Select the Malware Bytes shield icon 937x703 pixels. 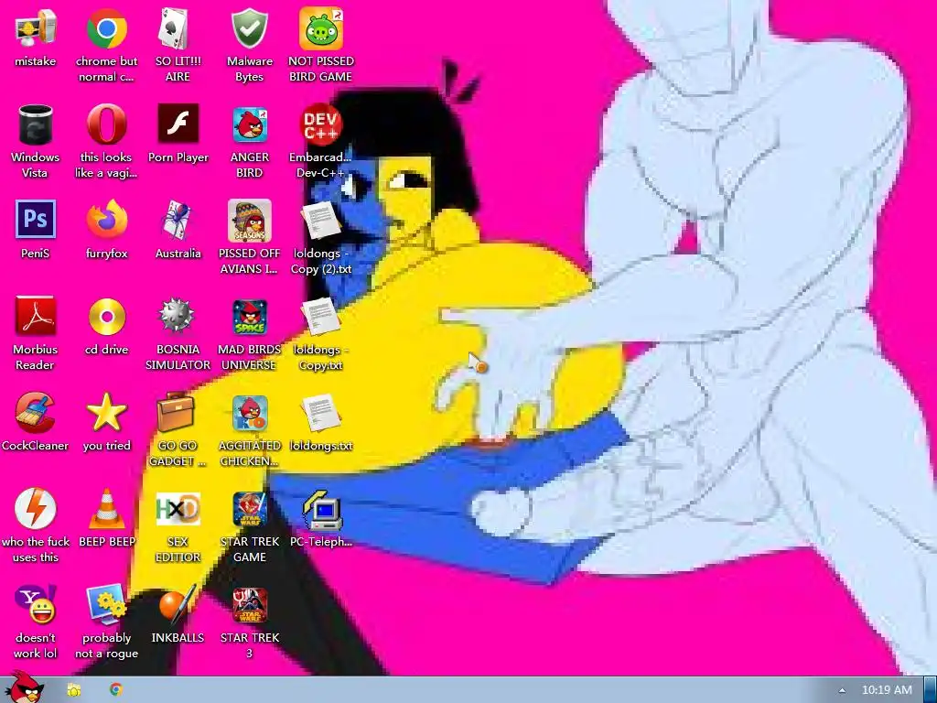coord(249,30)
